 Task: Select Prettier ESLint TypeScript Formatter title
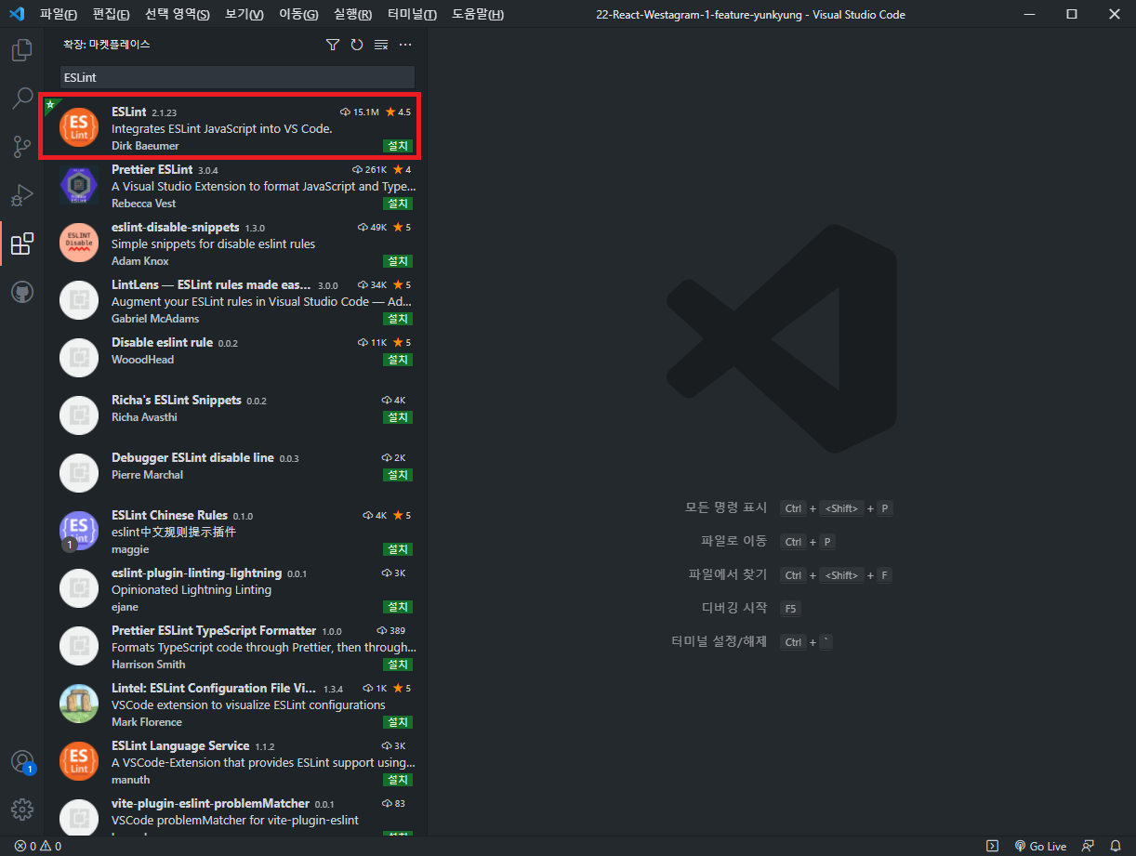point(214,630)
